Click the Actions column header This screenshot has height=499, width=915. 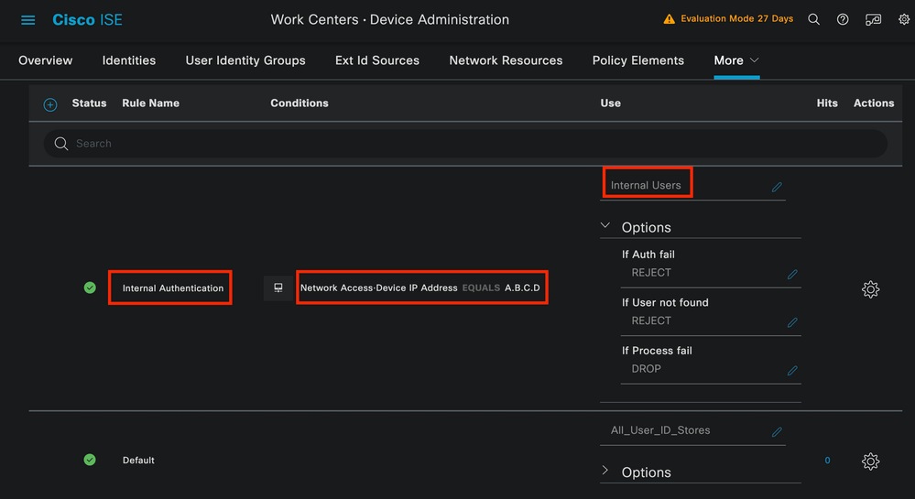(874, 103)
